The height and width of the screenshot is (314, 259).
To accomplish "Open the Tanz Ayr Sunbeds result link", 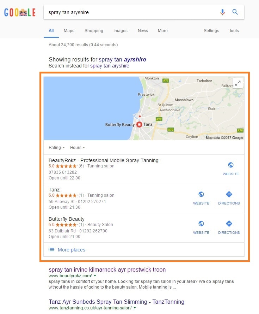I will coord(117,302).
